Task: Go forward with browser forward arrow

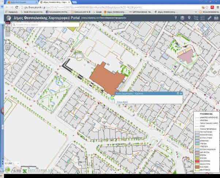Action: (x=12, y=7)
